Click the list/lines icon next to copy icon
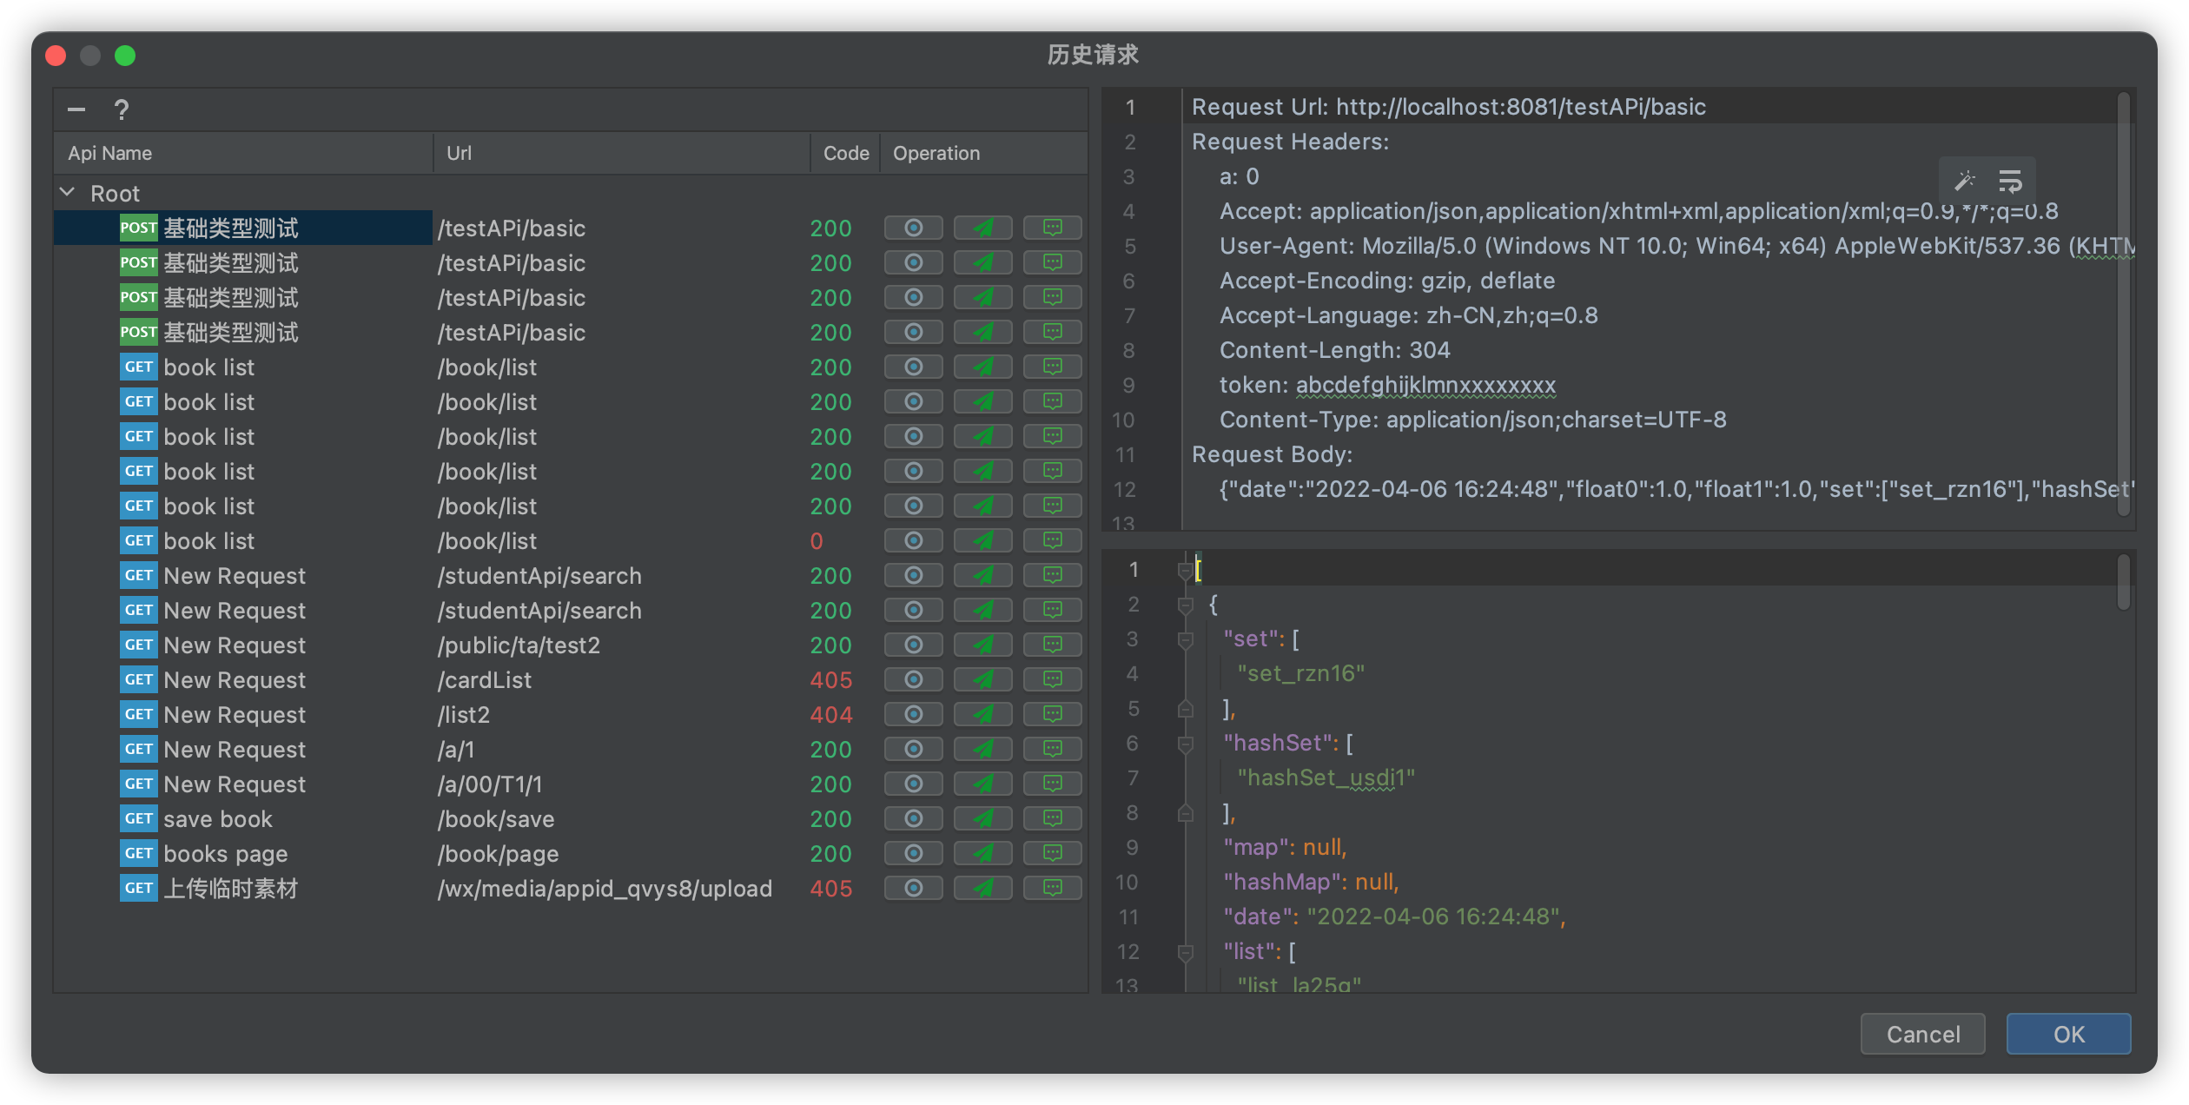This screenshot has height=1105, width=2189. (2012, 181)
